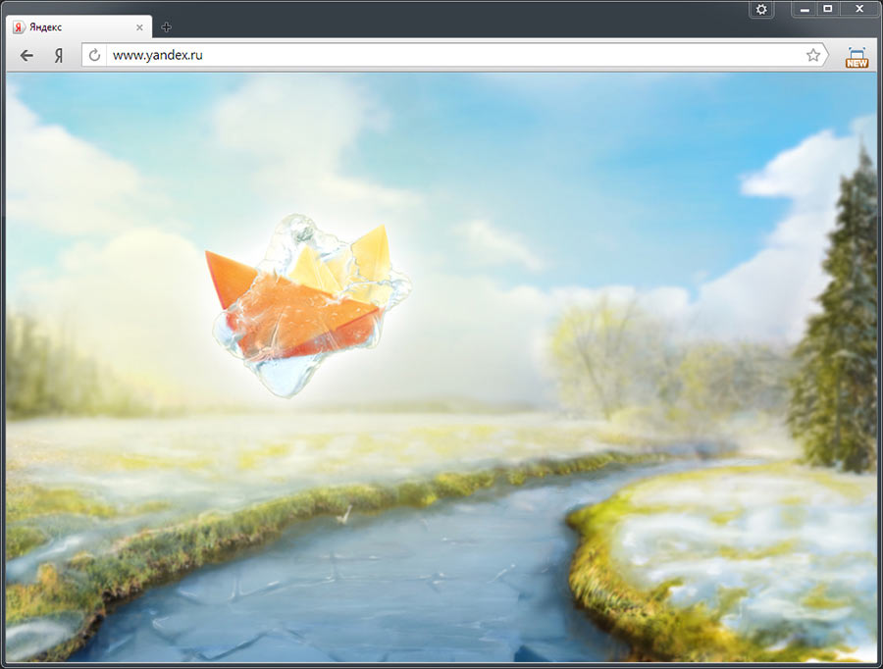Bookmark the page with the star icon
The image size is (883, 669).
point(812,56)
